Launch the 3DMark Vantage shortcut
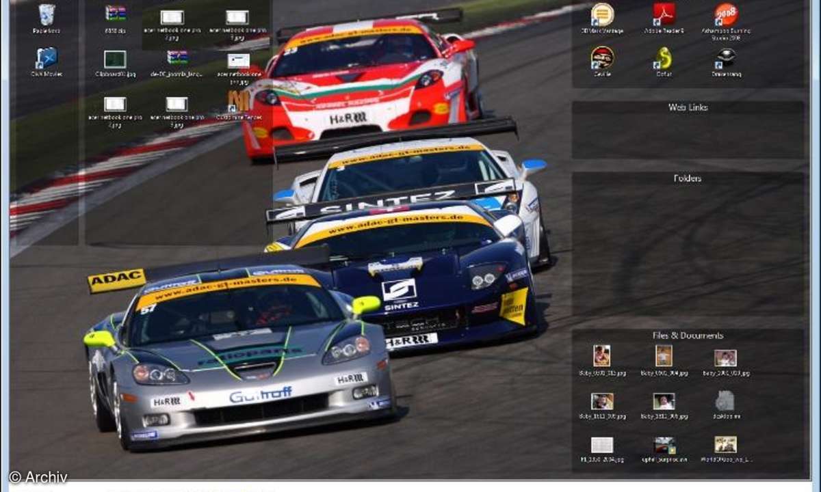Viewport: 821px width, 492px height. point(602,14)
